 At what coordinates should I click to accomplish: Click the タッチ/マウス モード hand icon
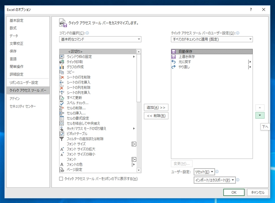click(62, 129)
